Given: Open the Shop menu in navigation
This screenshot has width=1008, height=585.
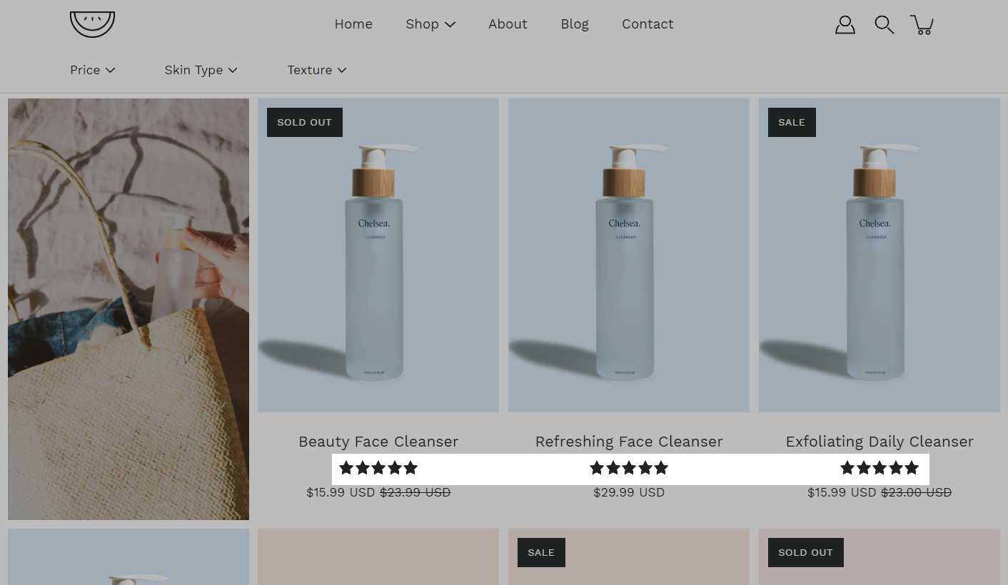Looking at the screenshot, I should [430, 24].
